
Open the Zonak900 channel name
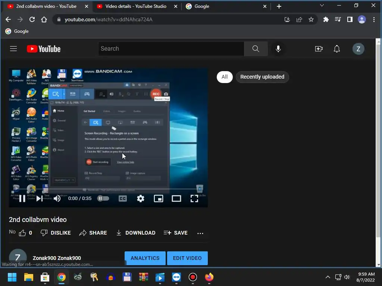click(x=57, y=258)
